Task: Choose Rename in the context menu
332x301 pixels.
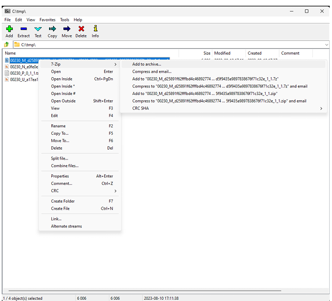Action: 80,126
